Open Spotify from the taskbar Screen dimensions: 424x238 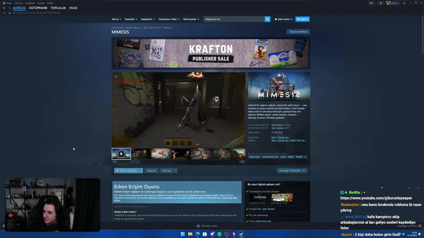219,234
